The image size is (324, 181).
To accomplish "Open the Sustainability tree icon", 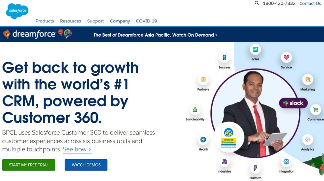I will [195, 110].
